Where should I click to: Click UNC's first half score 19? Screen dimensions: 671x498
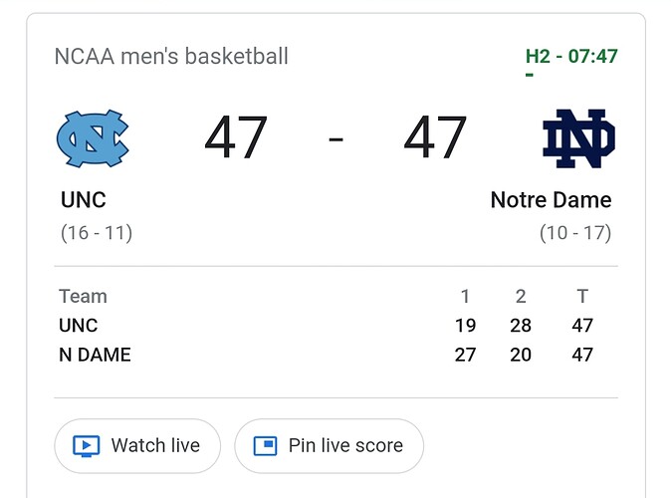465,326
